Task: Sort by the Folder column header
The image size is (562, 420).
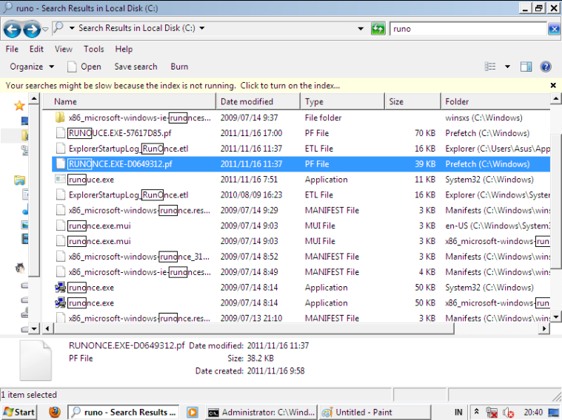Action: [495, 102]
